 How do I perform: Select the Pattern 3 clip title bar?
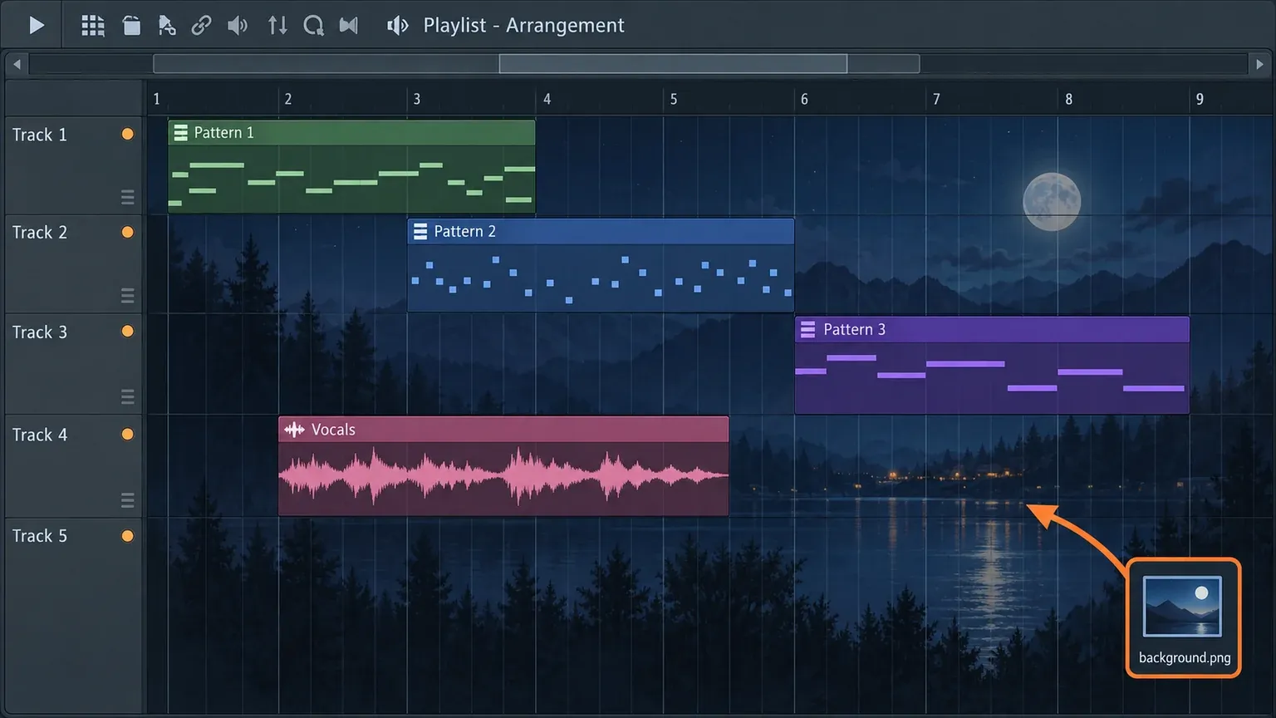(992, 330)
